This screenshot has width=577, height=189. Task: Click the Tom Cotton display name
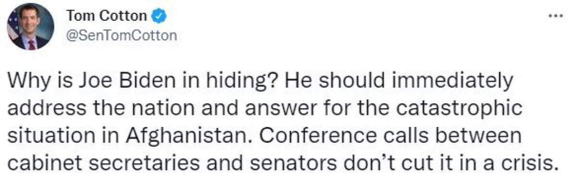tap(108, 16)
